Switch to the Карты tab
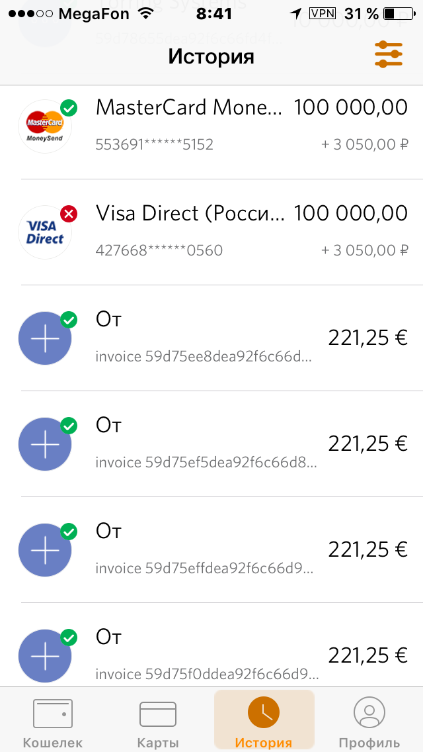Viewport: 423px width, 752px height. [x=158, y=723]
